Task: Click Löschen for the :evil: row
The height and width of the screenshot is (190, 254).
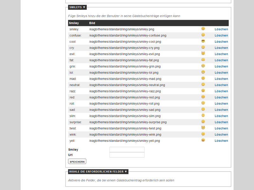Action: [x=221, y=54]
